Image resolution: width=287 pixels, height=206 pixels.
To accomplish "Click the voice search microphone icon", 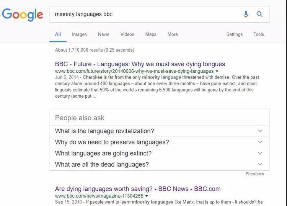I will pos(246,14).
